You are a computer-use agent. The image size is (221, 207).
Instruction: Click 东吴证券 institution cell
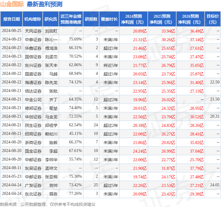pos(33,168)
